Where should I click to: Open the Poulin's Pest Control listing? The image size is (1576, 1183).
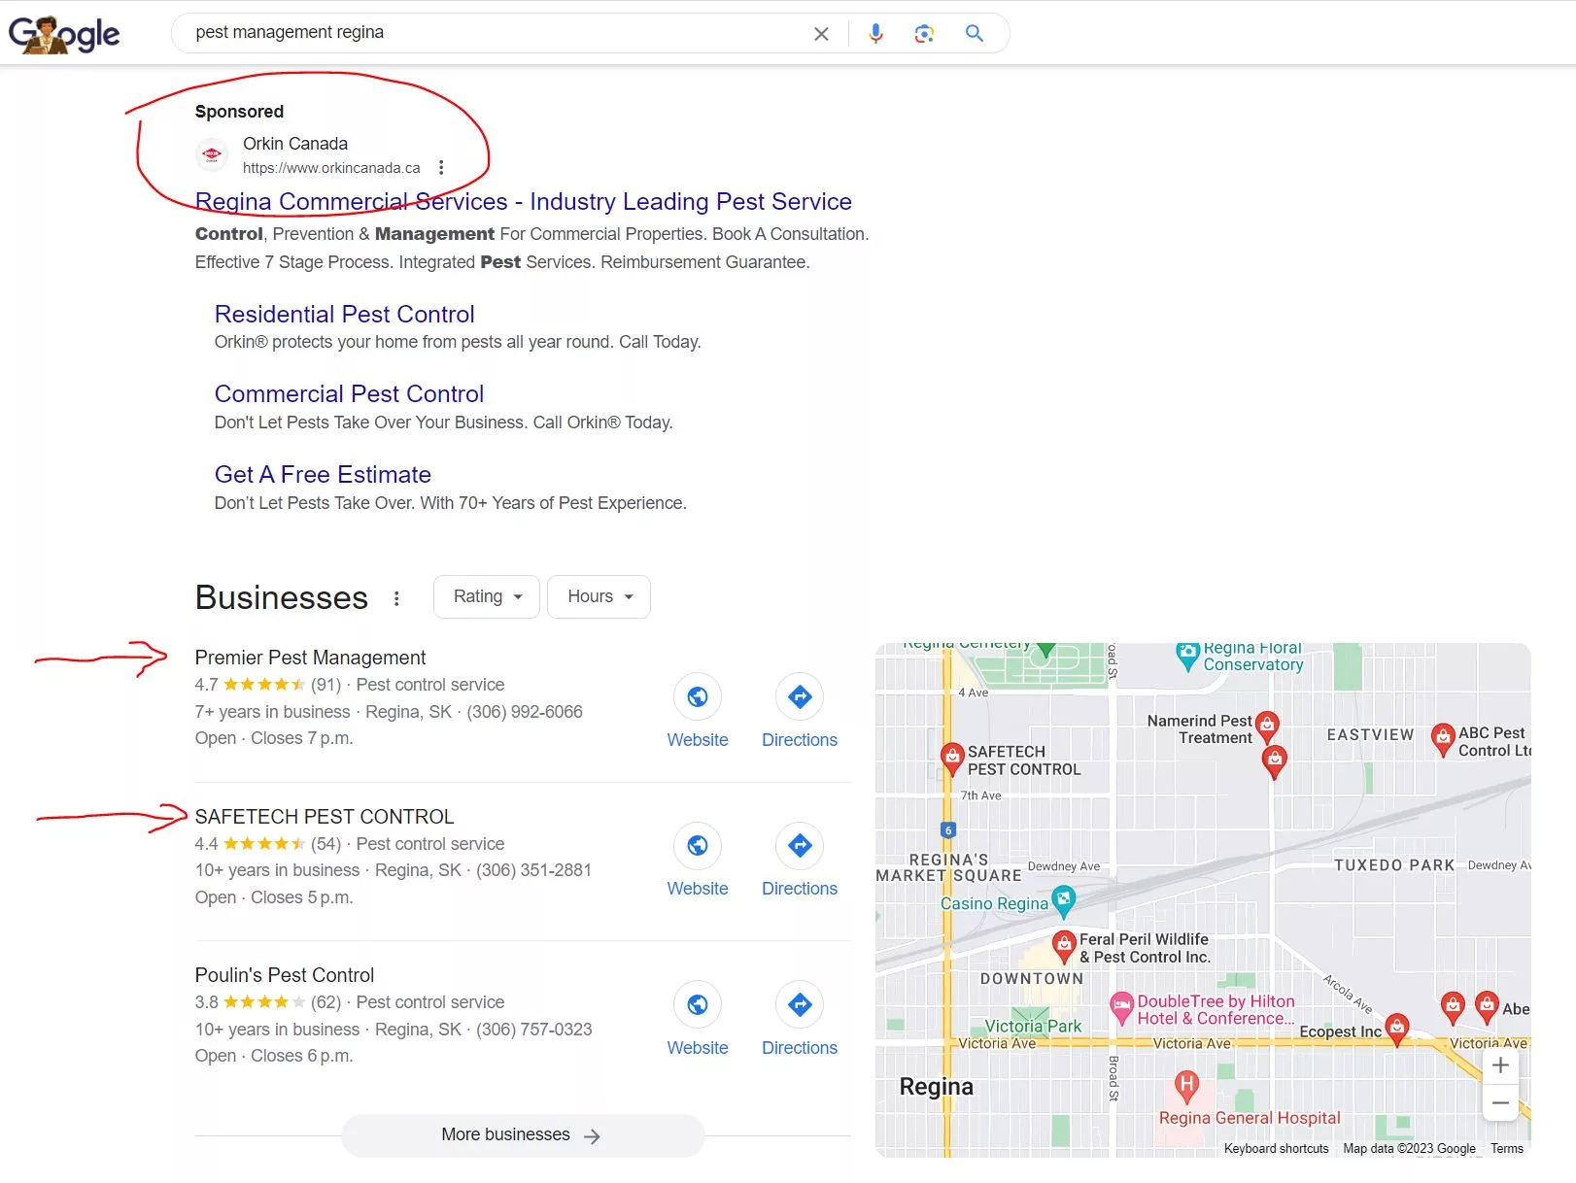pos(285,975)
